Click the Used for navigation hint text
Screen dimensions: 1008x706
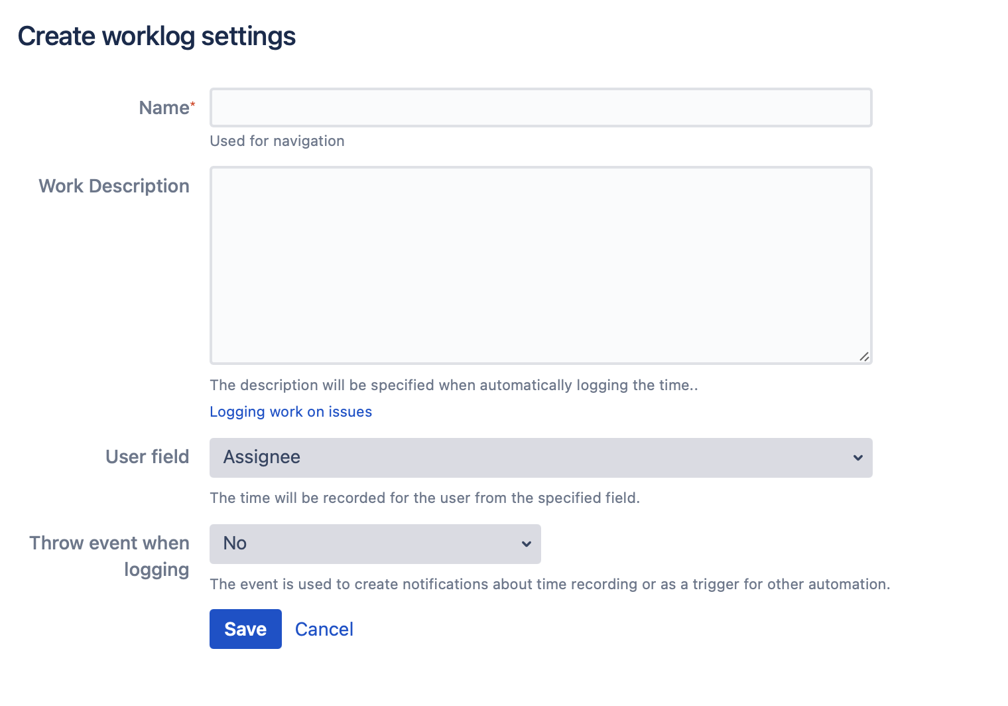[277, 141]
